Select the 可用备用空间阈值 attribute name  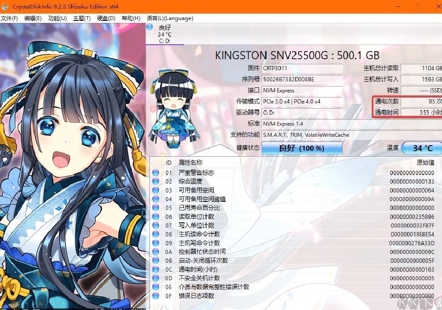(202, 199)
